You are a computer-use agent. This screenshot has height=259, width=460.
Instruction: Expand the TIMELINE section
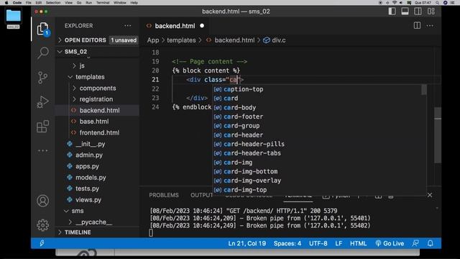pos(98,232)
